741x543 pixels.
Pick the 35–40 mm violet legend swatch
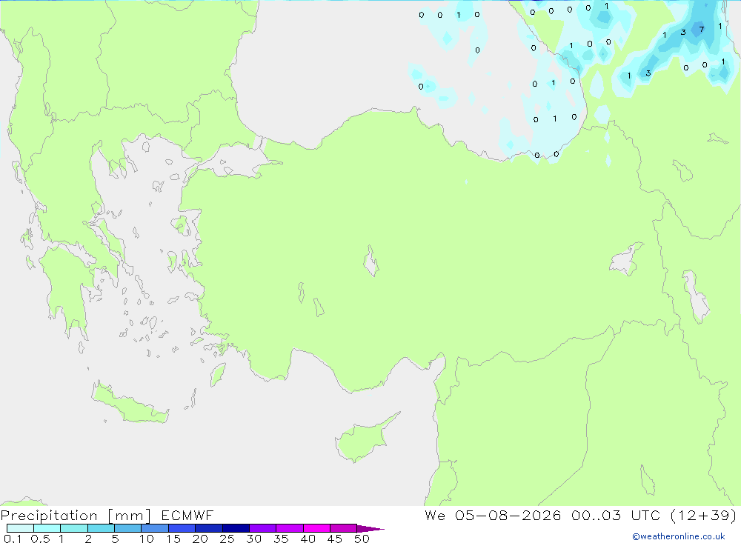pos(290,528)
